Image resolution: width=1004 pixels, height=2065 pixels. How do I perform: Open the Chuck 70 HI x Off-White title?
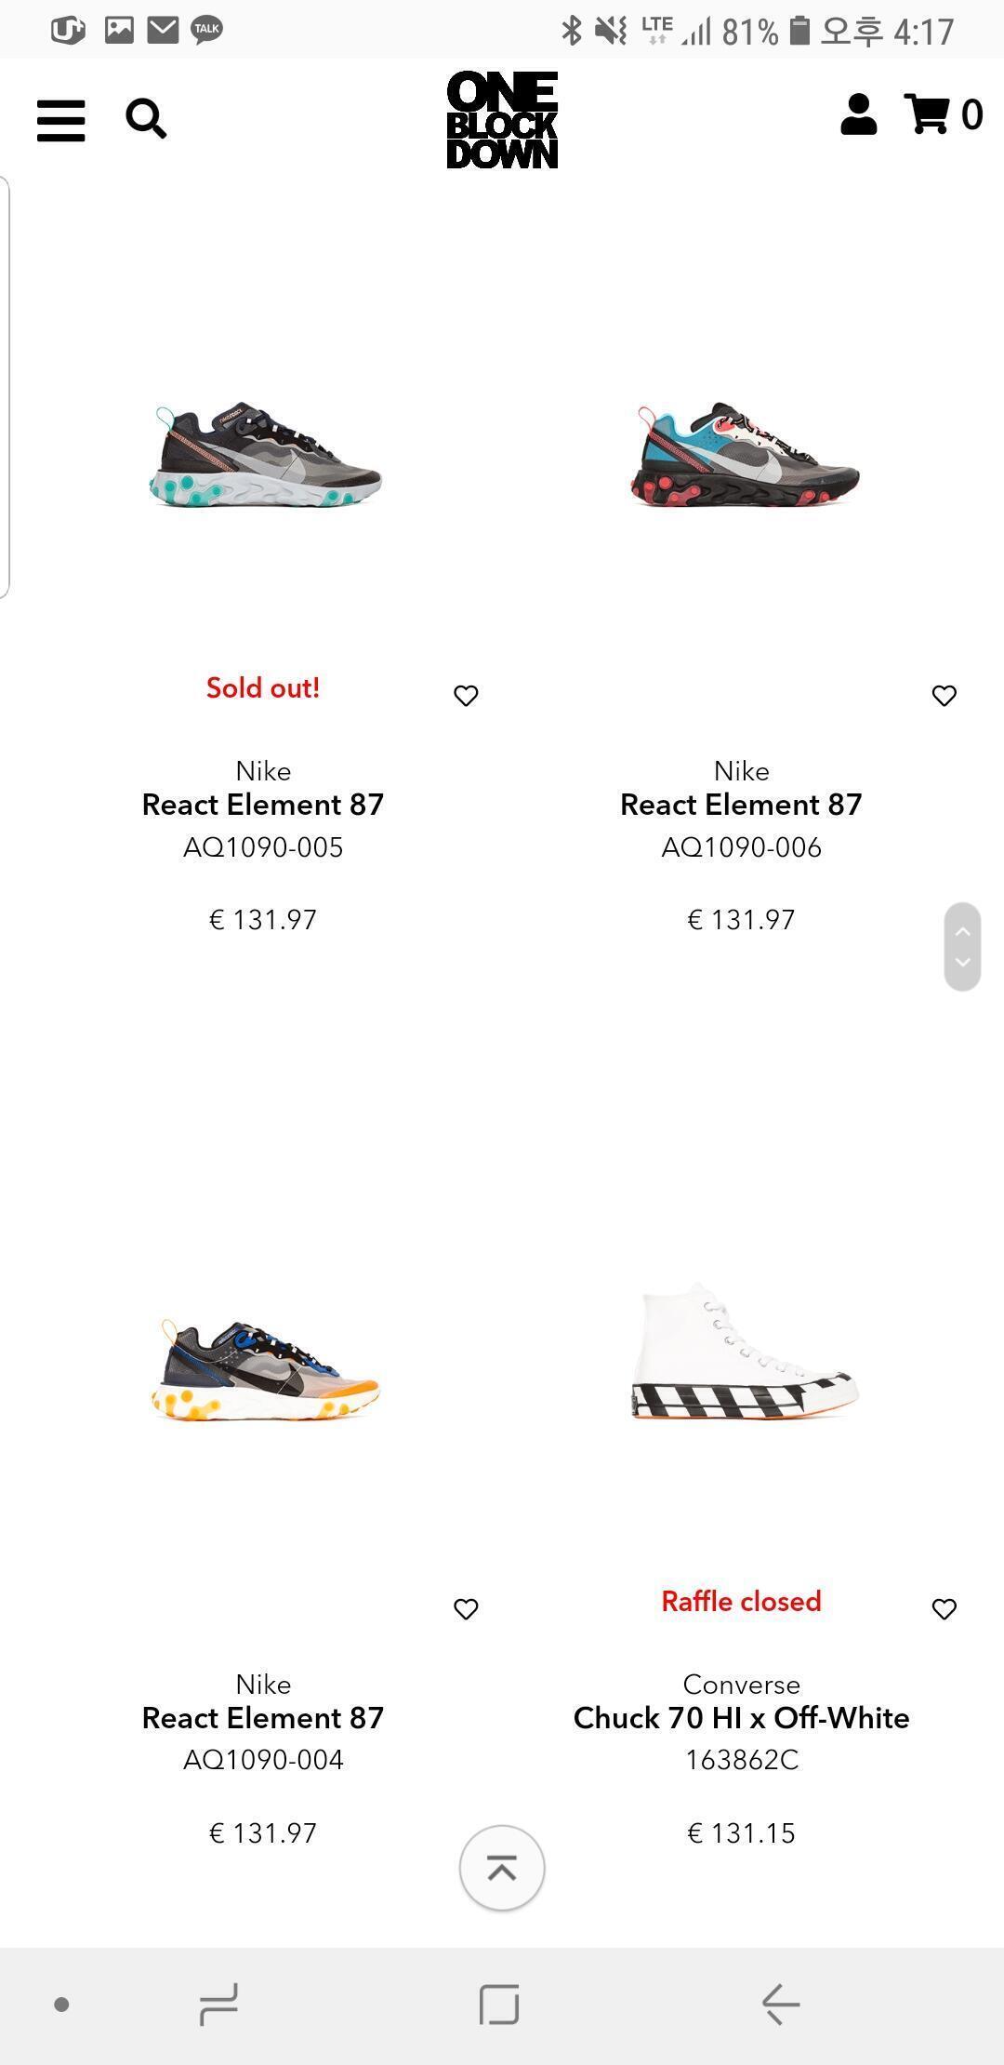[741, 1718]
